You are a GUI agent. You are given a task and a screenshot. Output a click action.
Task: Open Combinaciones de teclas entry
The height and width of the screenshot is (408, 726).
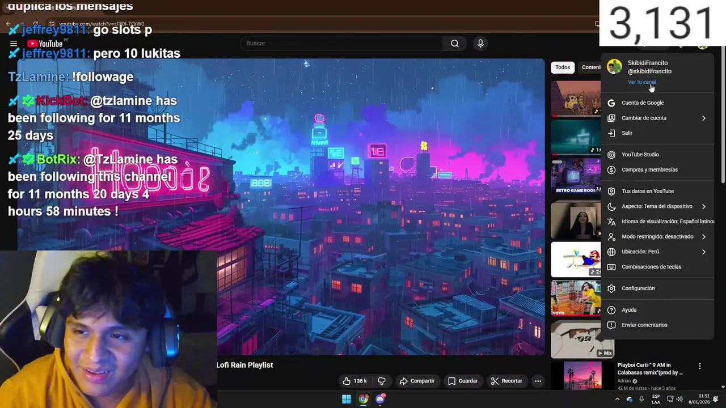tap(658, 267)
